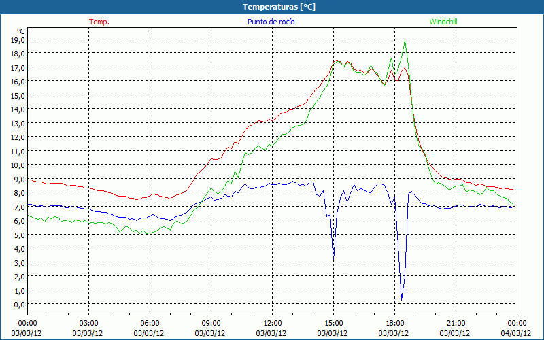Click the '12:00' time axis label

[x=273, y=324]
